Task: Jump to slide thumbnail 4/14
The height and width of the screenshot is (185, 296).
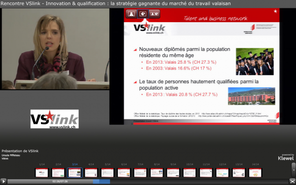Action: [x=91, y=173]
